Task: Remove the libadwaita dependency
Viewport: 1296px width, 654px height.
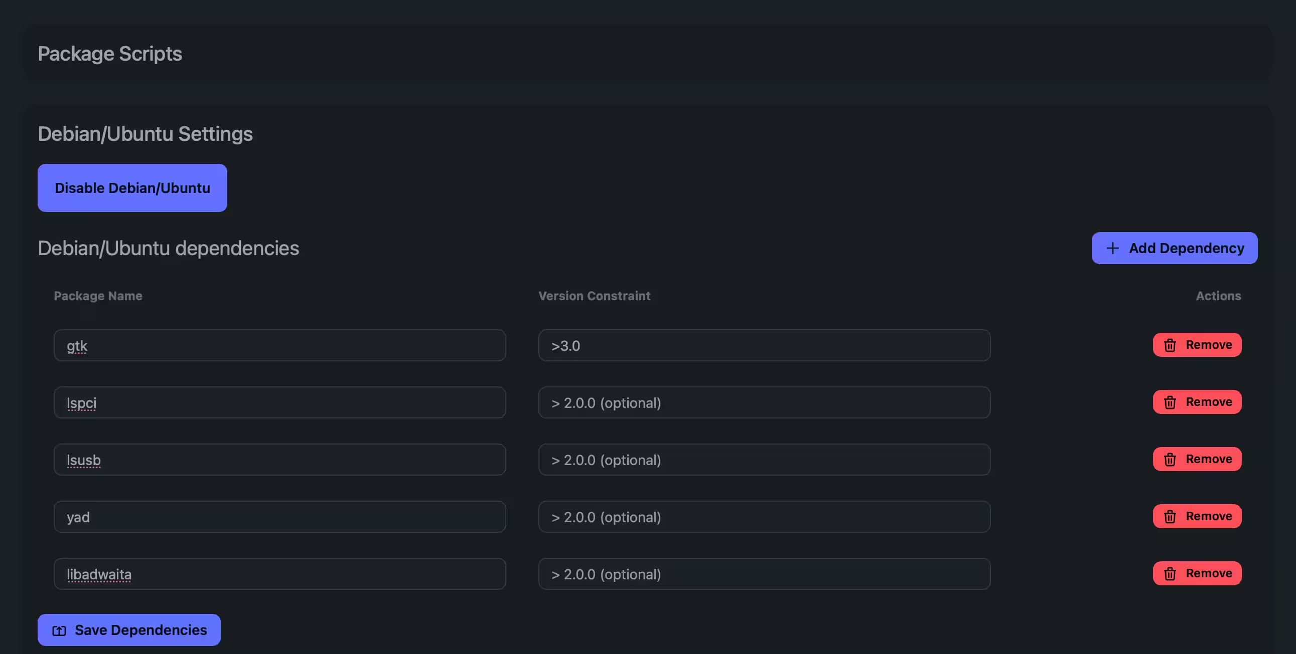Action: point(1197,574)
